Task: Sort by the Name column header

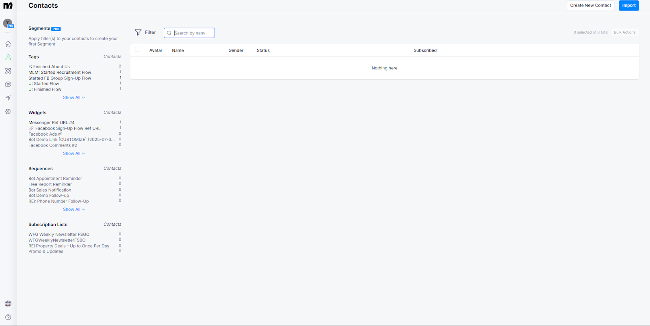Action: coord(178,50)
